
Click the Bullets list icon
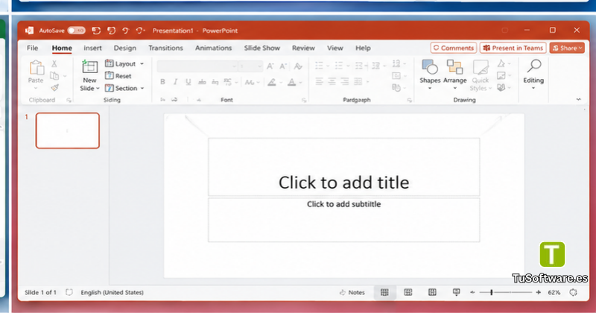coord(319,66)
